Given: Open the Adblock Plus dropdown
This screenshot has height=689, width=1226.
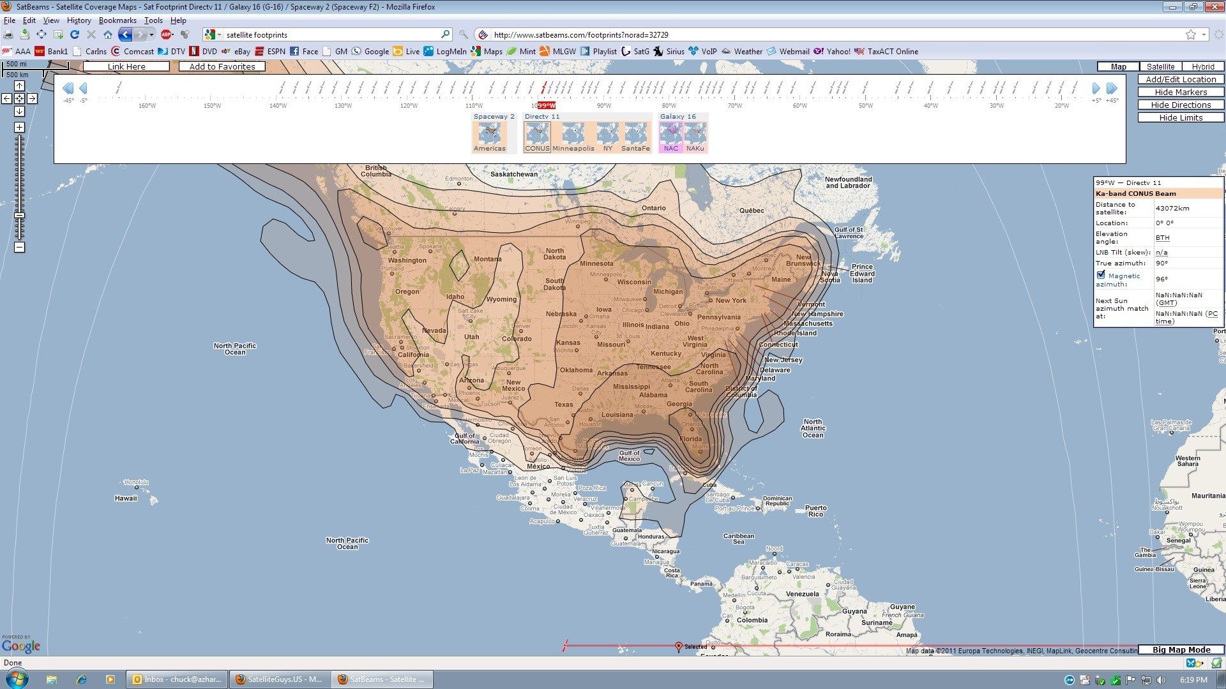Looking at the screenshot, I should click(x=172, y=34).
